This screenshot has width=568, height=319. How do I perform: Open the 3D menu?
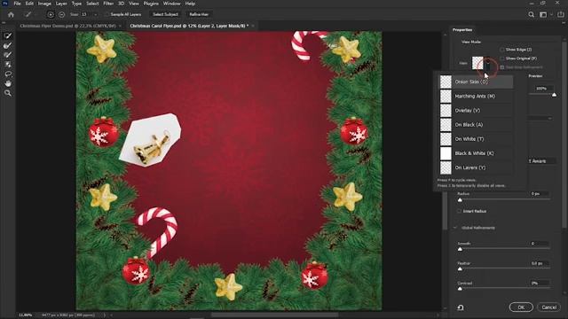[122, 4]
